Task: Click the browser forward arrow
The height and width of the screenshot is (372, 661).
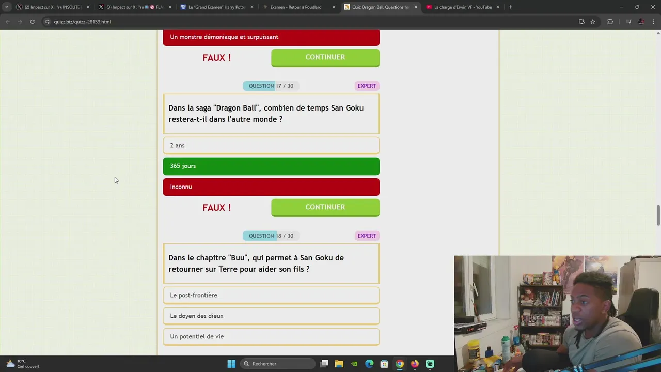Action: (x=20, y=22)
